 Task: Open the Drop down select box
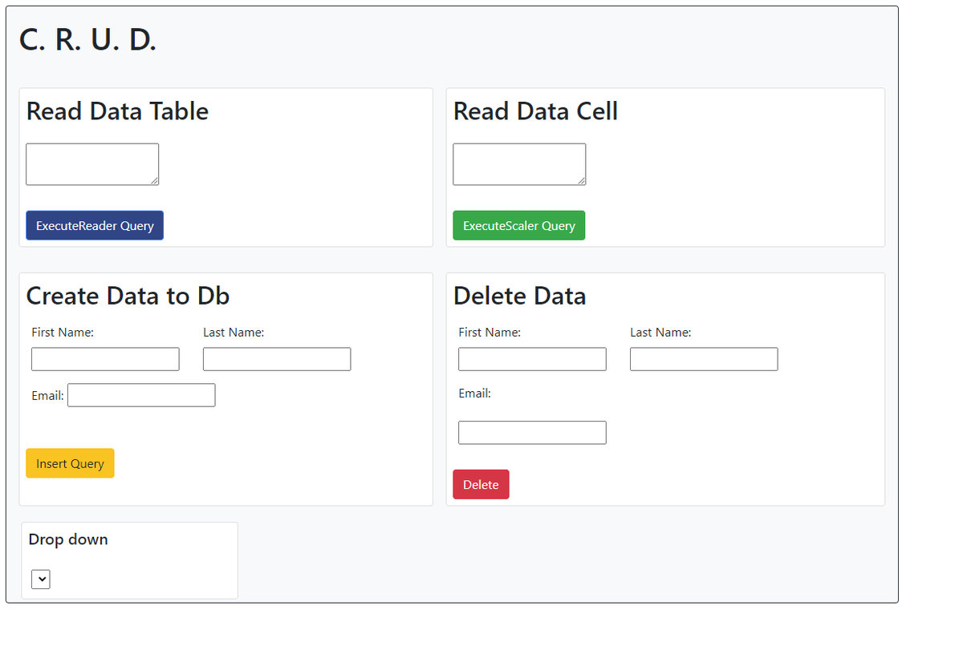pyautogui.click(x=41, y=579)
